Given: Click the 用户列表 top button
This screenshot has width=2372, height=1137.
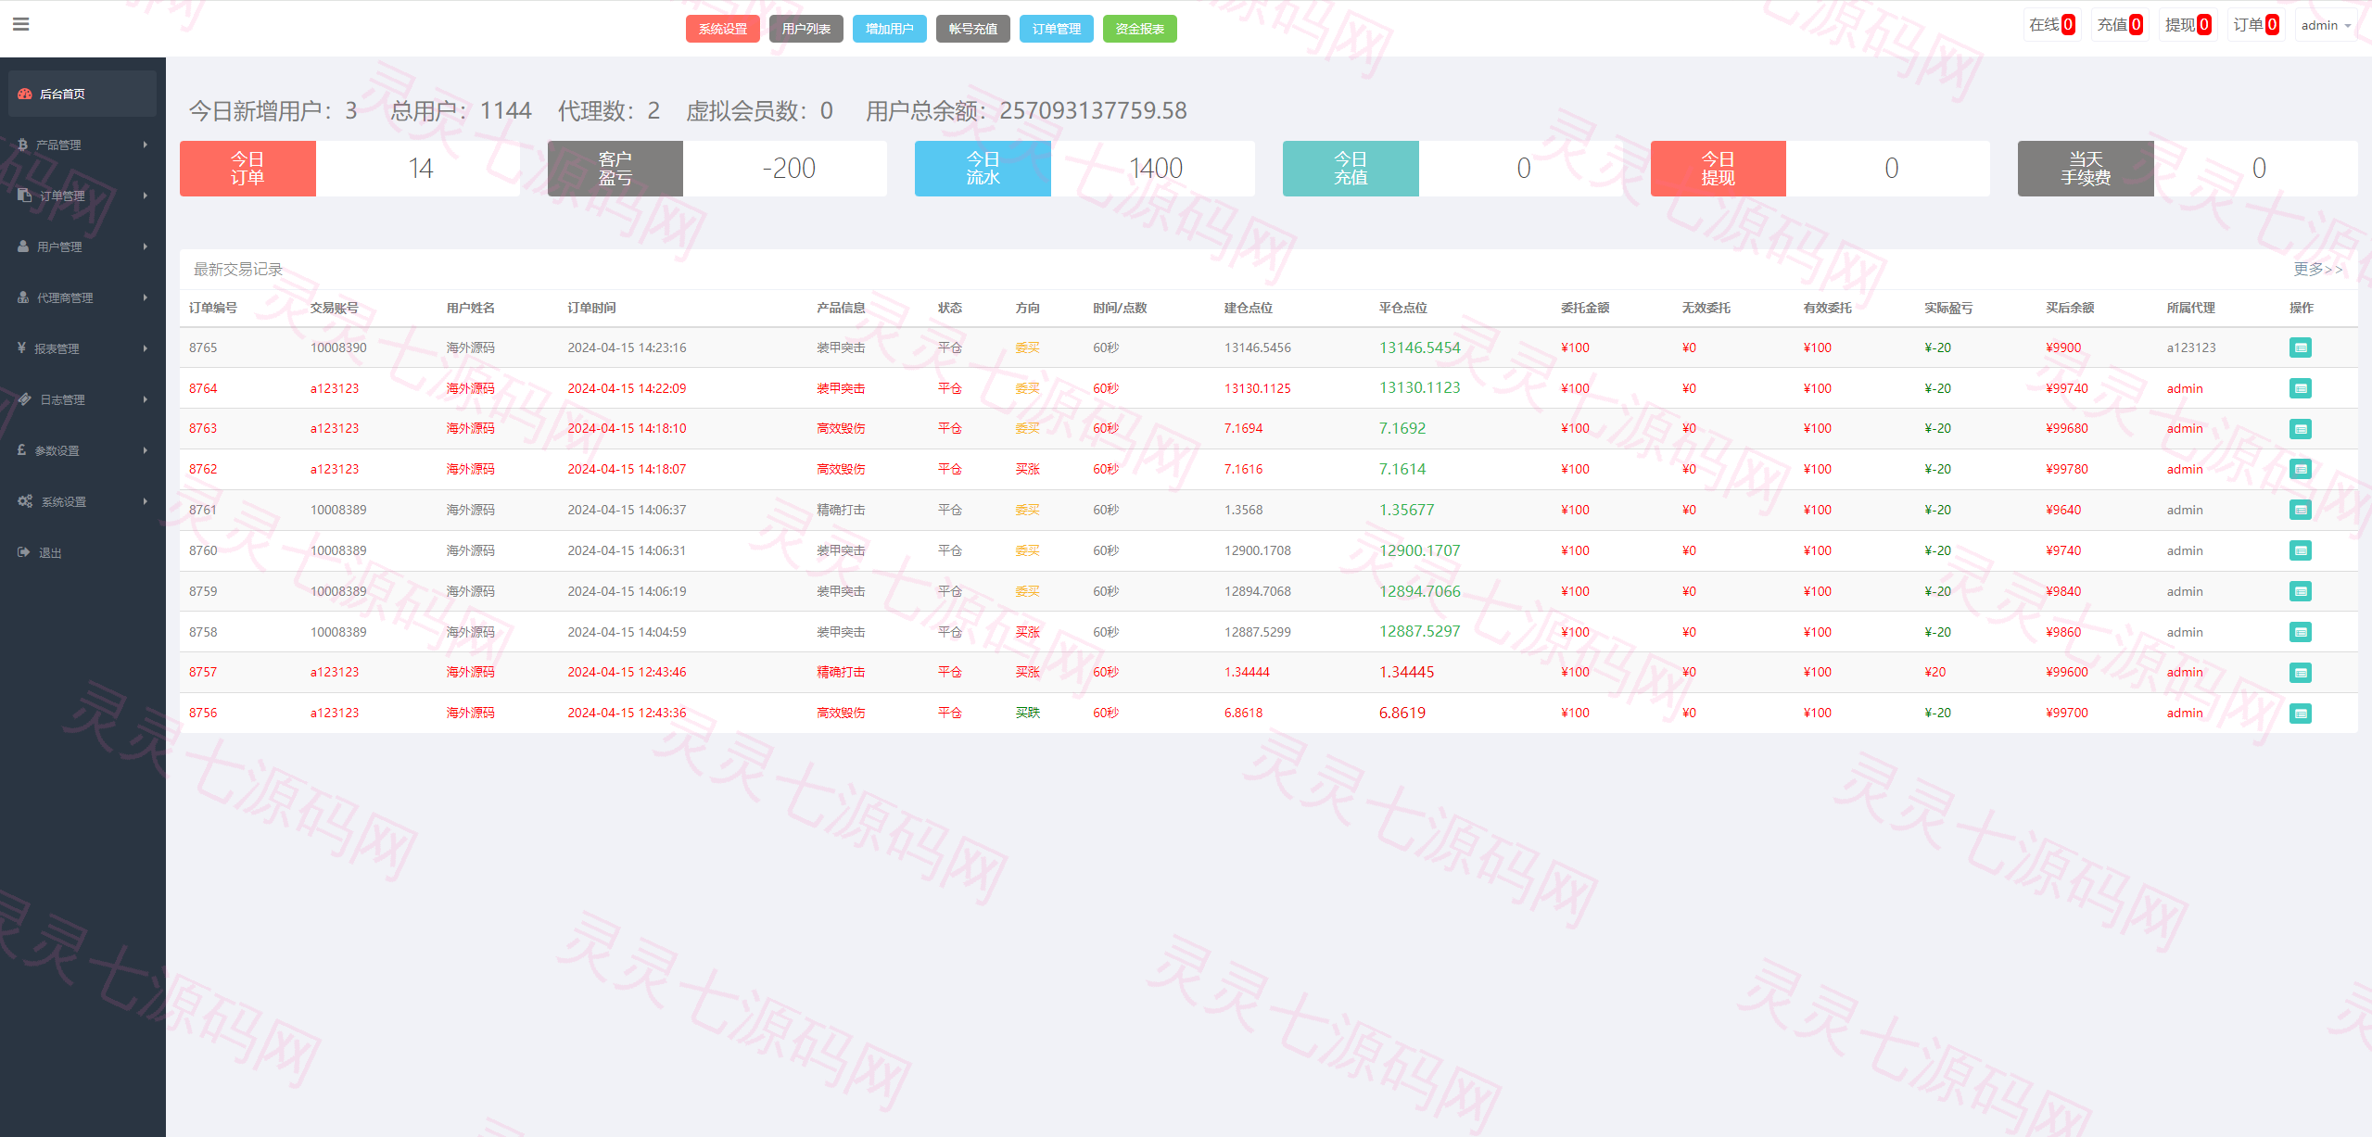Looking at the screenshot, I should [x=806, y=29].
